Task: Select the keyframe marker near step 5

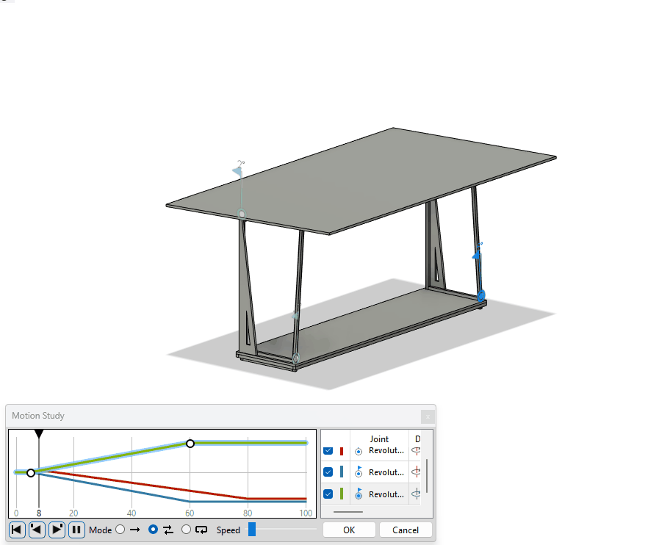Action: pos(31,473)
